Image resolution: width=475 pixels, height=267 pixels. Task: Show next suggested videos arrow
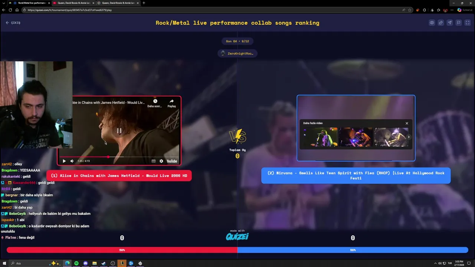(409, 137)
